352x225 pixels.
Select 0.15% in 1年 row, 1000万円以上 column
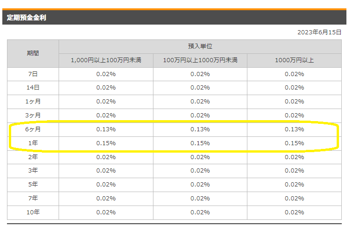pyautogui.click(x=294, y=143)
